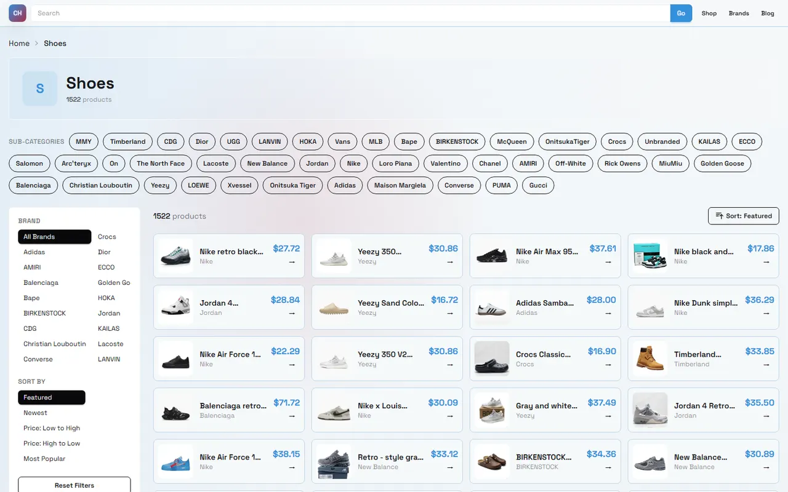Filter by The North Face chip
The width and height of the screenshot is (788, 492).
pos(161,164)
